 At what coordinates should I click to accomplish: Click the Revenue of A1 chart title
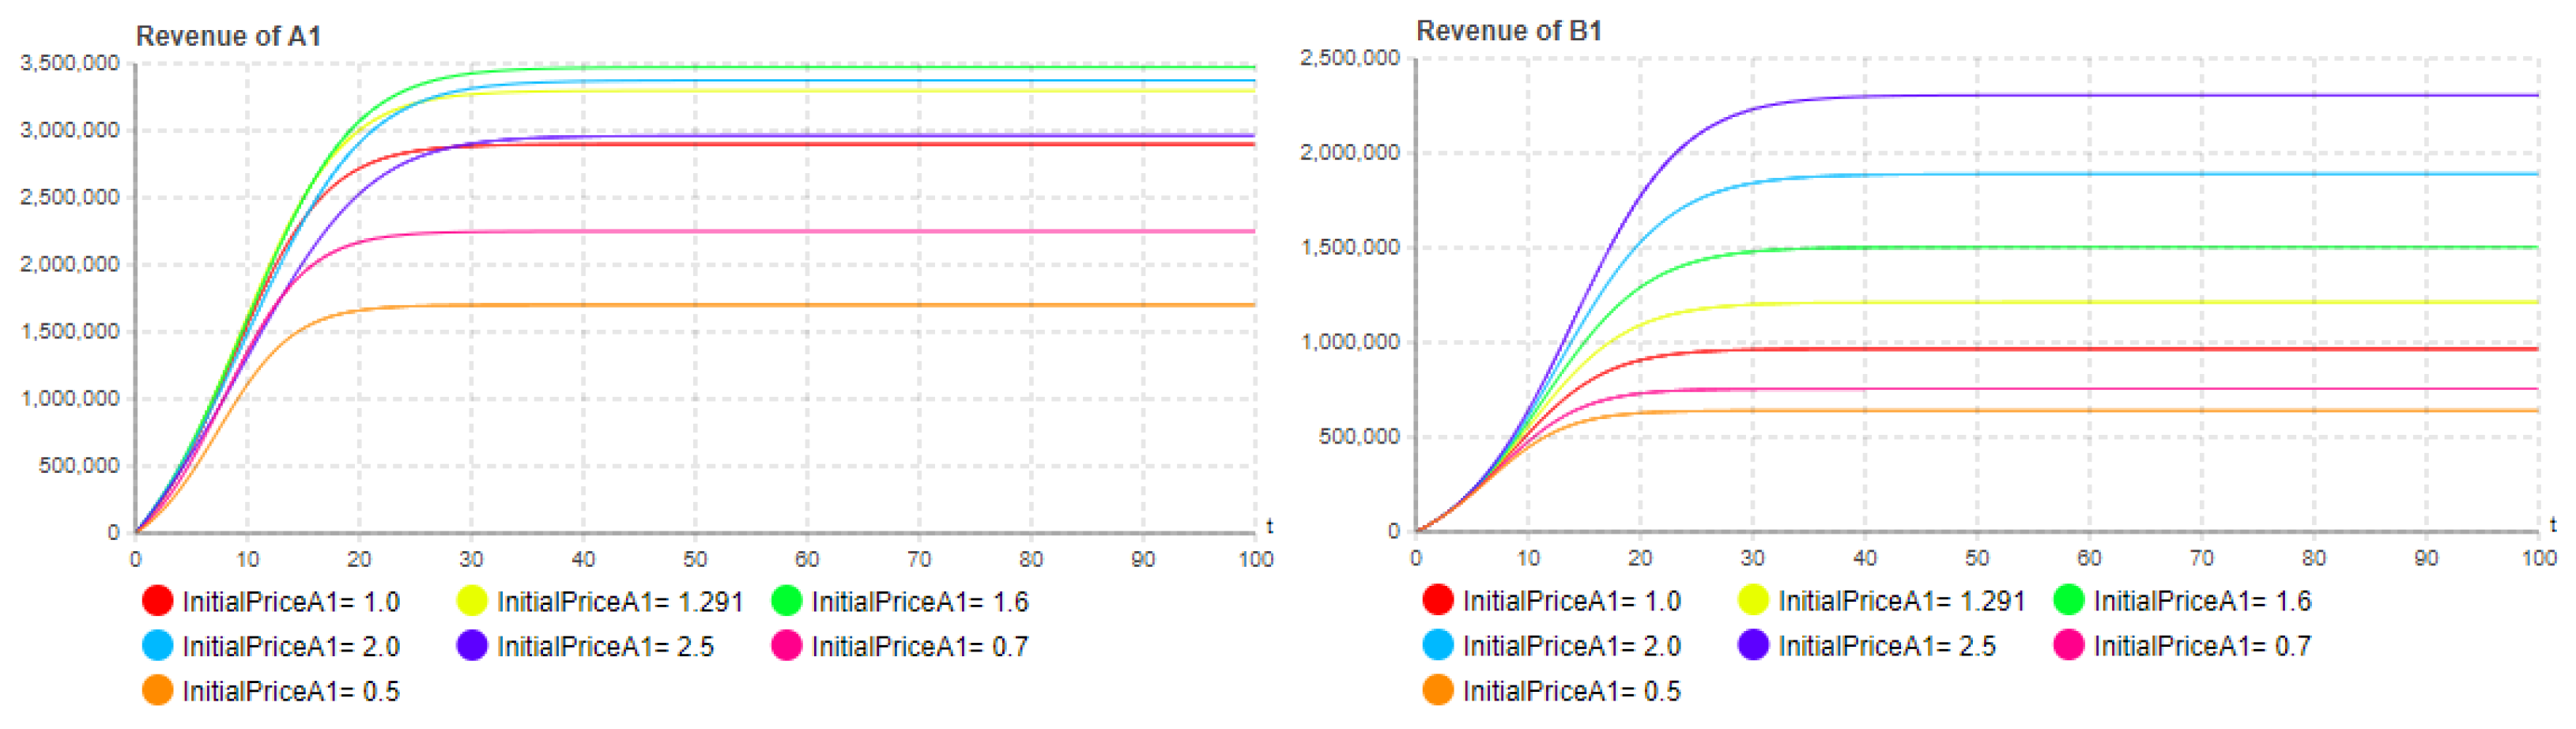(x=228, y=36)
